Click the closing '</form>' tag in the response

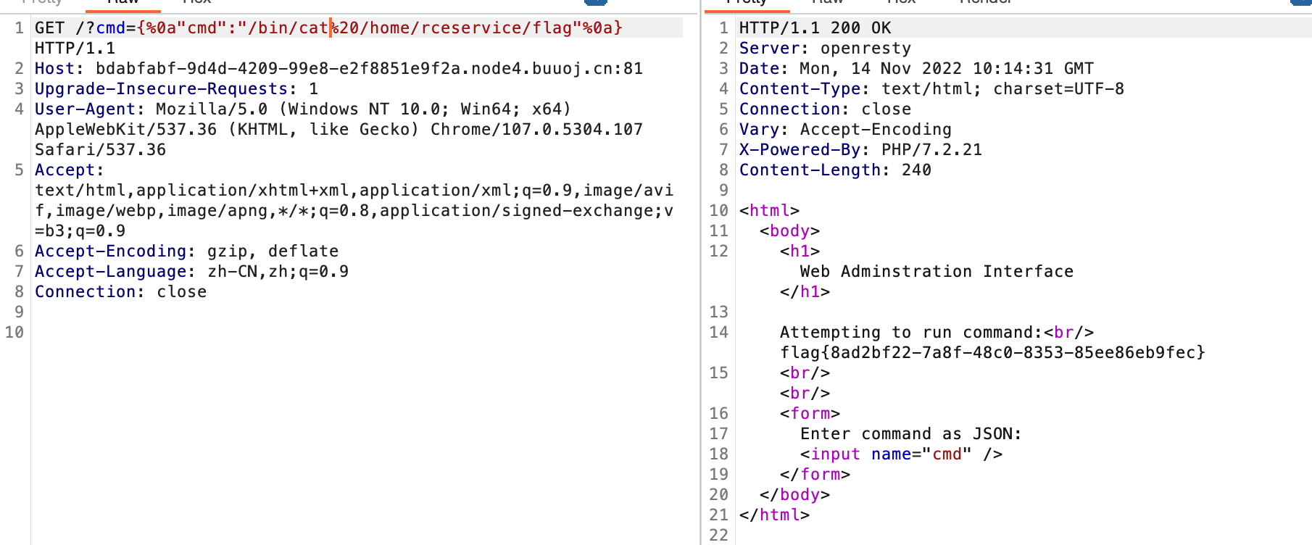(815, 474)
